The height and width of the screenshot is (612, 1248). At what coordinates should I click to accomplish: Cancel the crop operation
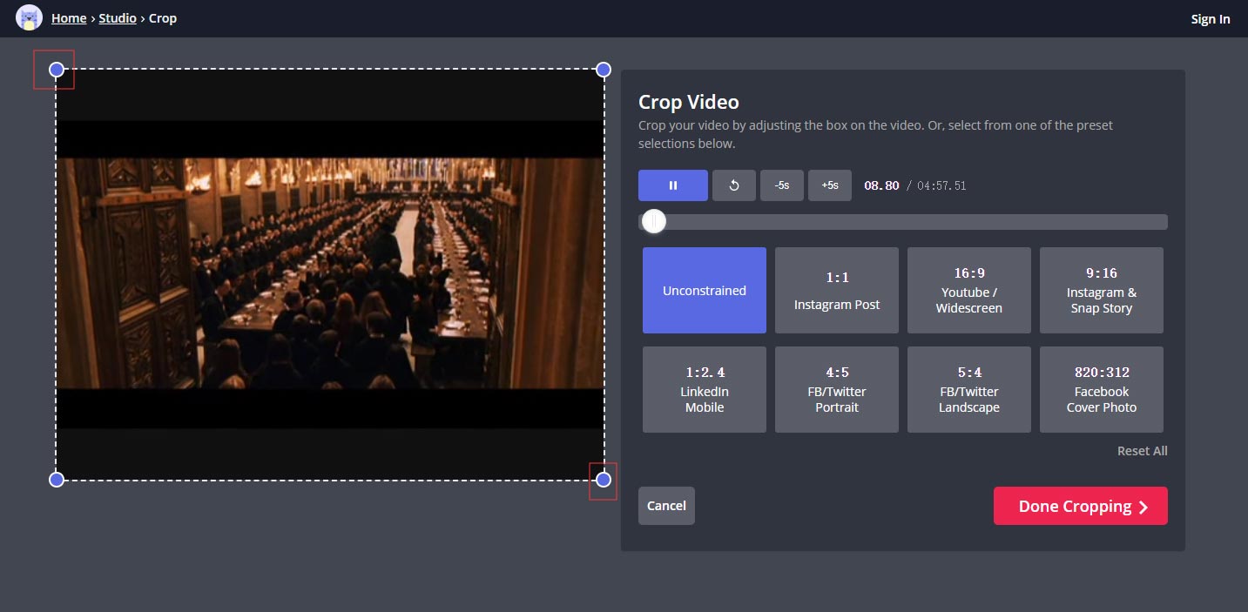point(666,505)
